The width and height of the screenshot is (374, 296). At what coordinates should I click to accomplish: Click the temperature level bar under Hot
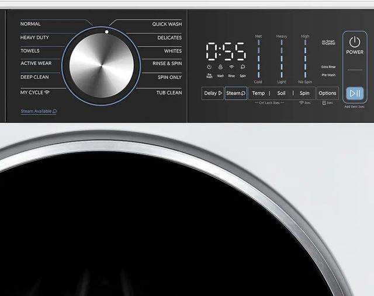click(x=258, y=58)
